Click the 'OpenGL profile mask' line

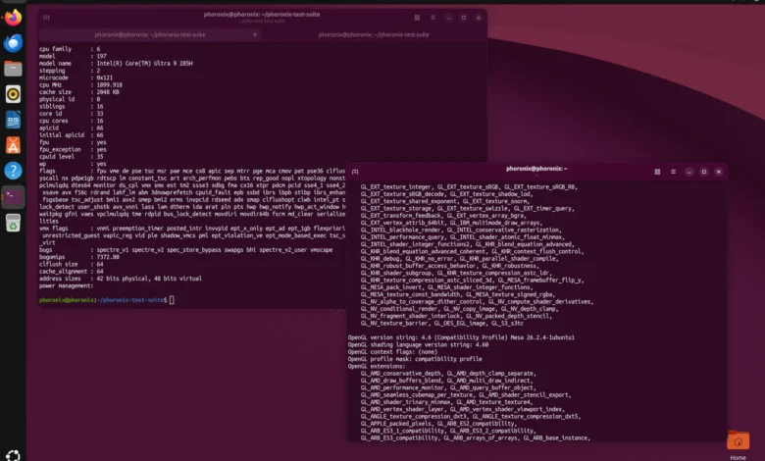point(415,359)
